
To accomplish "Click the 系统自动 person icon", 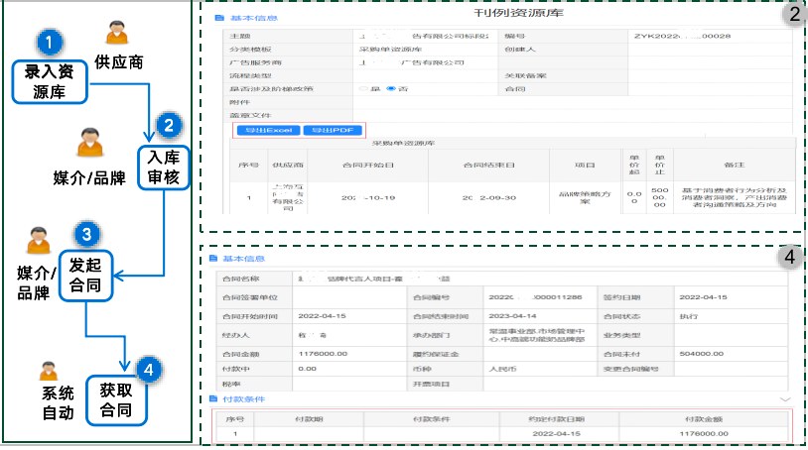I will (x=48, y=372).
